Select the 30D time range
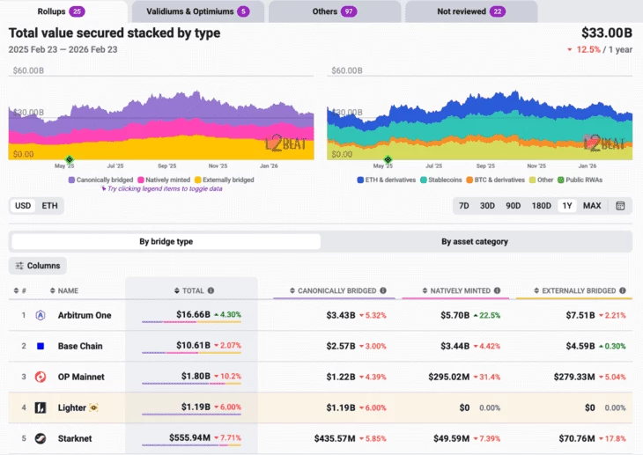This screenshot has height=455, width=643. [x=487, y=206]
